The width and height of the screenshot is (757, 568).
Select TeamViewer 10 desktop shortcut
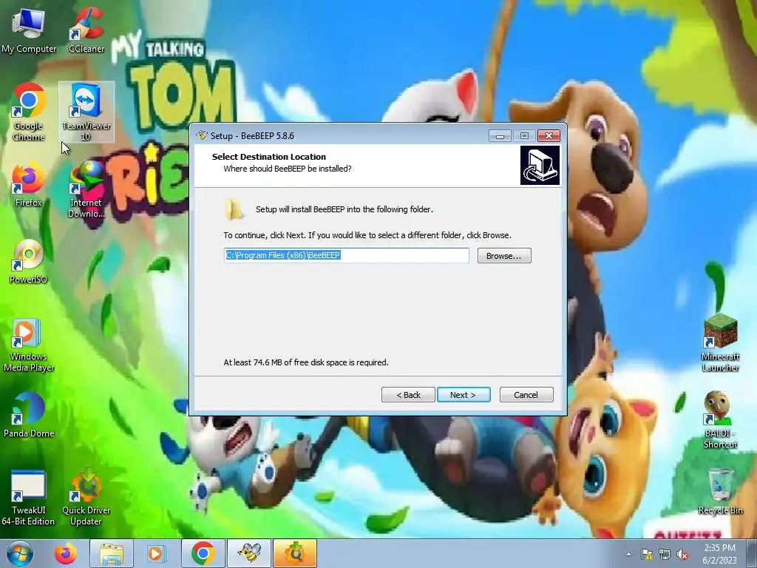[86, 112]
